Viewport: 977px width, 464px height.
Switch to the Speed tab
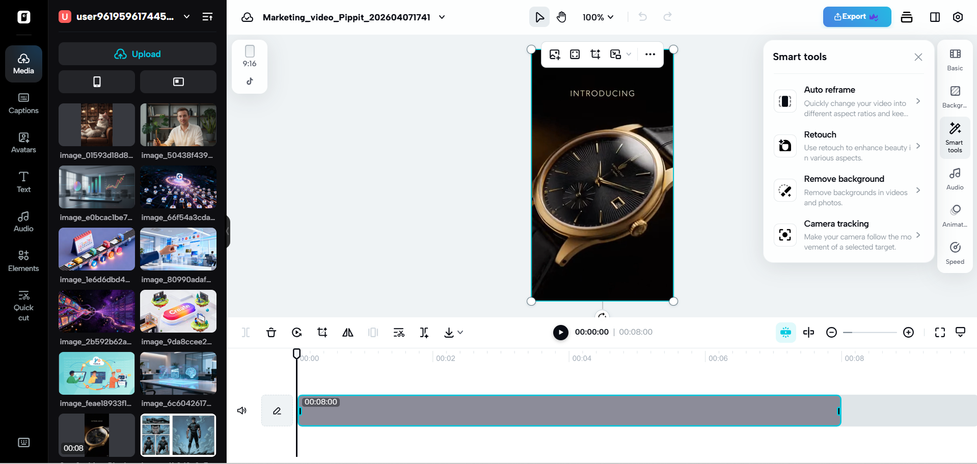(x=955, y=253)
